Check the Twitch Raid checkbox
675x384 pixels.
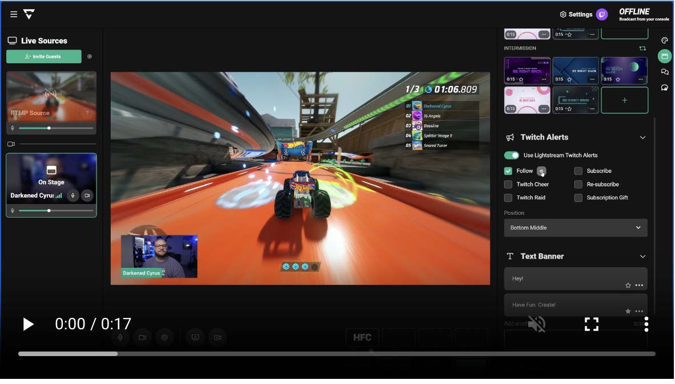[508, 198]
